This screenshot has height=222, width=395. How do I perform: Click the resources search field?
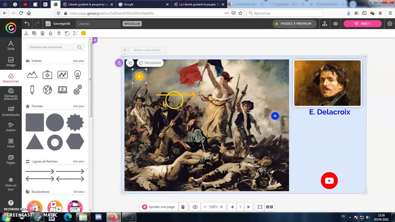(x=55, y=47)
